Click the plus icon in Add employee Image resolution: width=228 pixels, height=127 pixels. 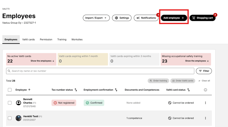click(x=183, y=18)
